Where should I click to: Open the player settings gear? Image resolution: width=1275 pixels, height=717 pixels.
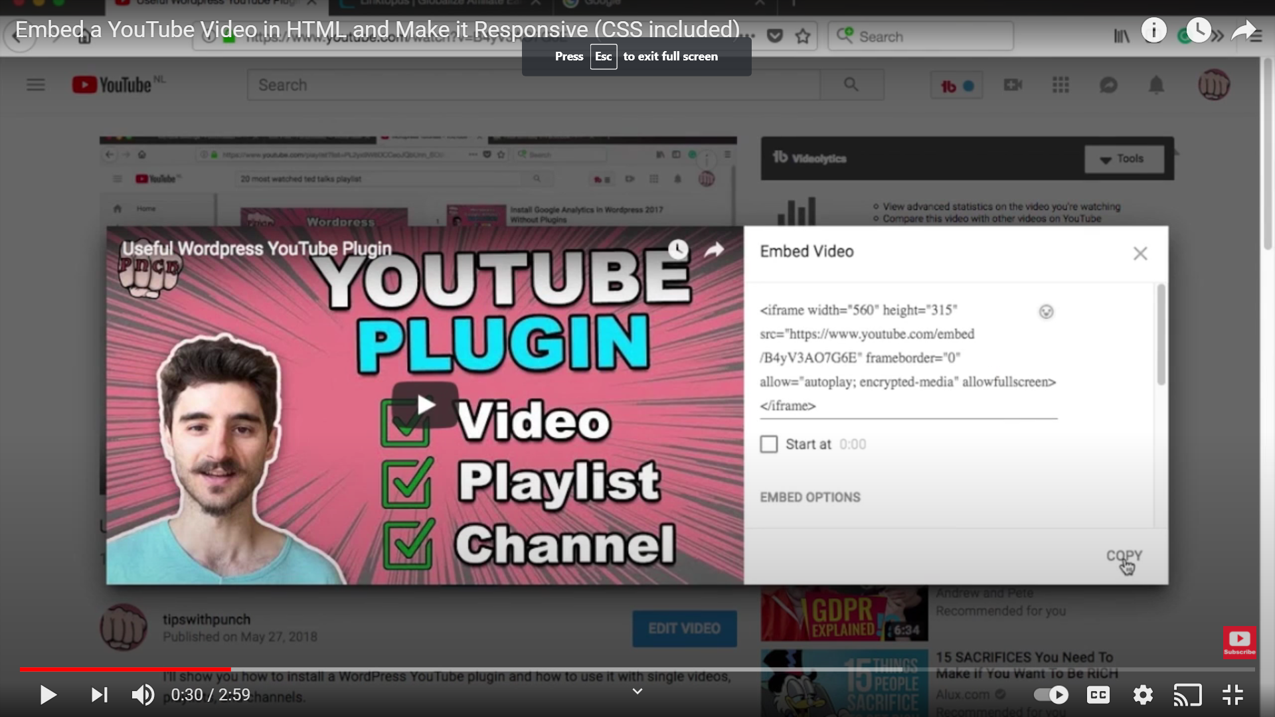(1143, 695)
